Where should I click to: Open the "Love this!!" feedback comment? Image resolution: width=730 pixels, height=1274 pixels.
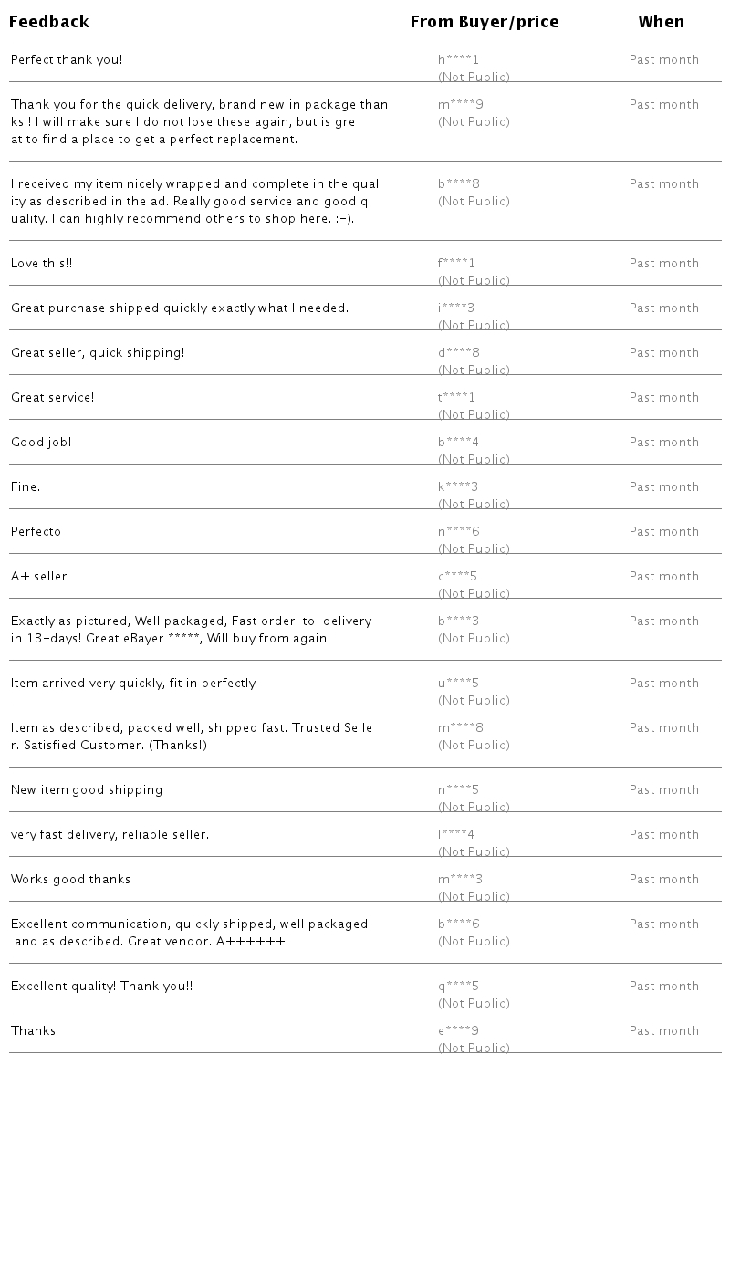click(41, 264)
